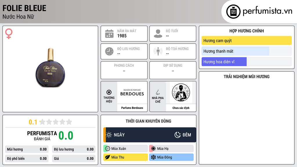Click the Chưa xác định perfumer label

pyautogui.click(x=181, y=108)
